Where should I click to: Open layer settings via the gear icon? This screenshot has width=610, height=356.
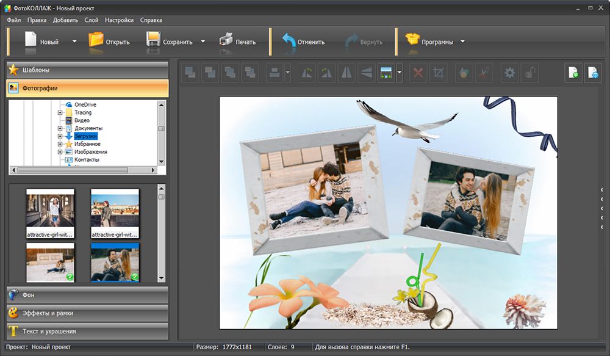click(509, 73)
